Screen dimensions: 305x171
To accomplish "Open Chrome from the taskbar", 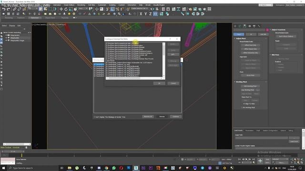I will [x=106, y=168].
